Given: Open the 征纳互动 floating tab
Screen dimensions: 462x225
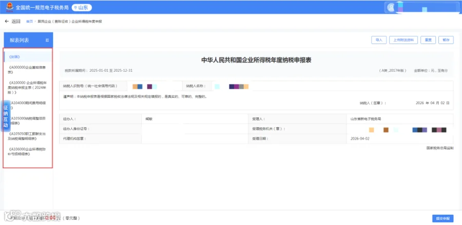Looking at the screenshot, I should pos(6,116).
